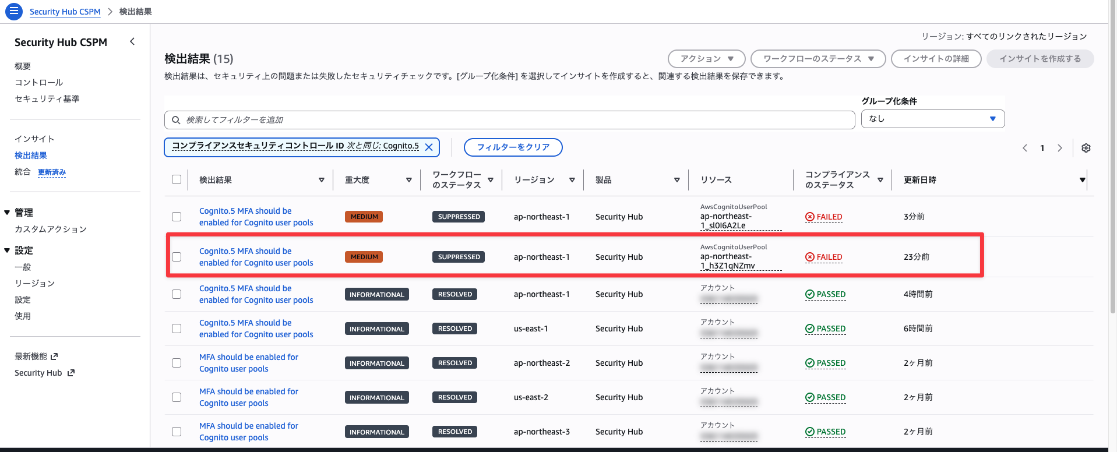Check the 3分前 finding row
The width and height of the screenshot is (1117, 452).
click(177, 217)
